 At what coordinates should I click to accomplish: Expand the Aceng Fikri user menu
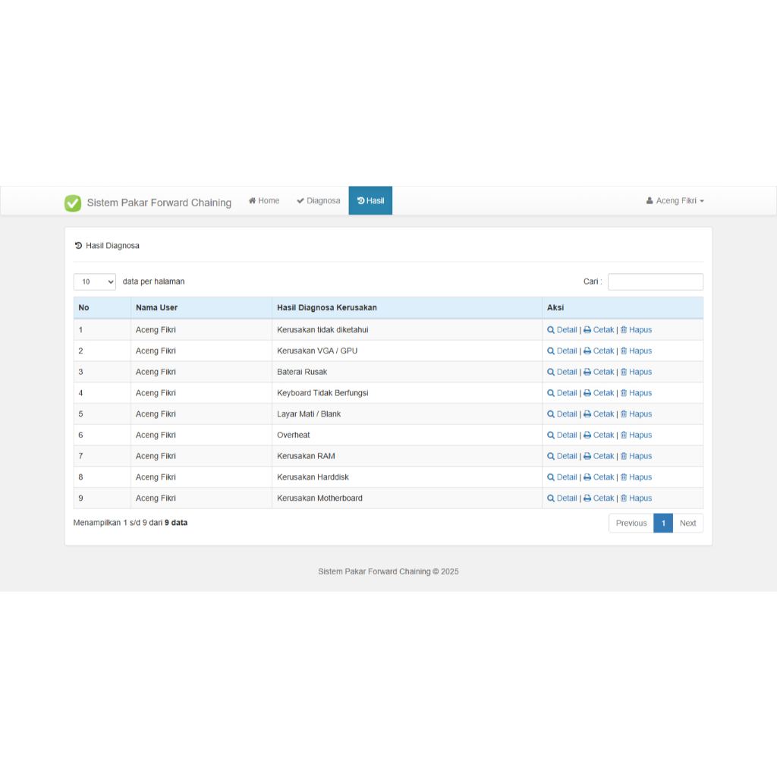pos(675,200)
